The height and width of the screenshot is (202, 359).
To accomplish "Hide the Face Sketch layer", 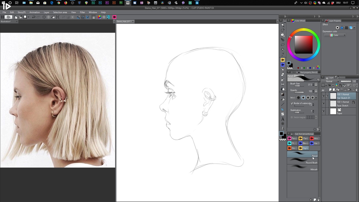I will 323,104.
